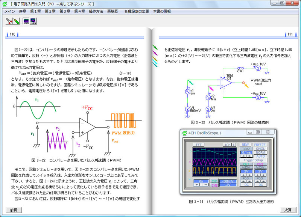Shift time cursor left below the 0s readout
Image resolution: width=301 pixels, height=217 pixels.
(197, 185)
